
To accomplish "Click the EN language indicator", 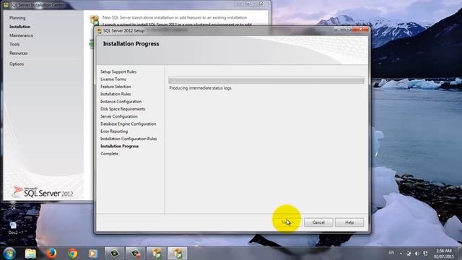I will (x=391, y=253).
